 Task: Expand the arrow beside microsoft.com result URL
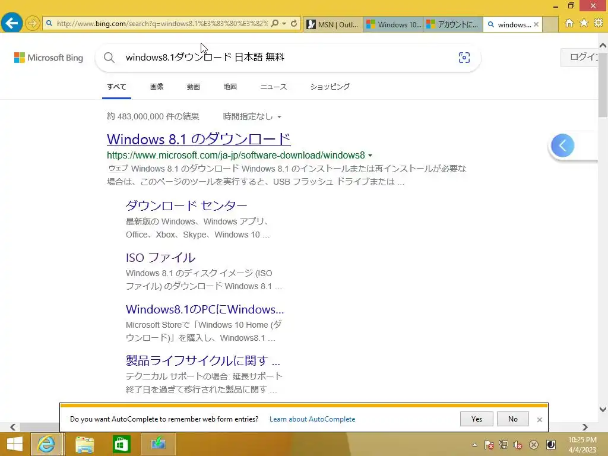pos(370,156)
